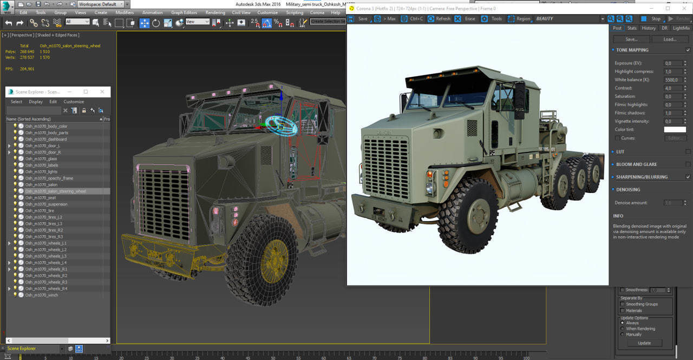This screenshot has height=360, width=693.
Task: Expand the Osh_m1070_wheels_L1 tree node
Action: click(9, 243)
